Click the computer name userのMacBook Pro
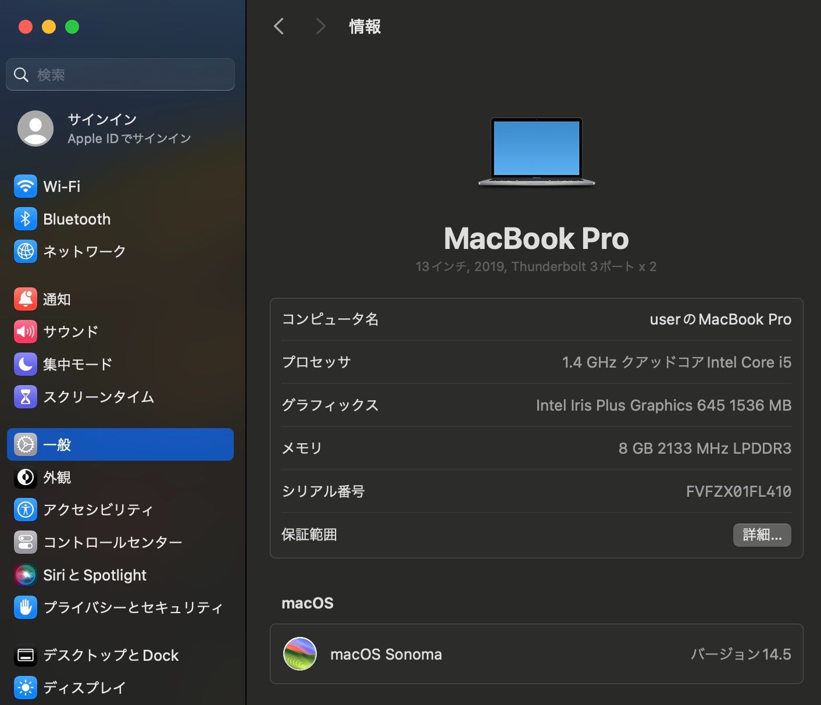This screenshot has width=821, height=705. pyautogui.click(x=720, y=319)
